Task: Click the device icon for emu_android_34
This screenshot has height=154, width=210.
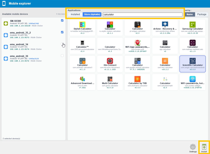Action: (6, 47)
